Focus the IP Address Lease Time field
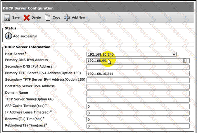Viewport: 197px width, 133px height. [138, 113]
